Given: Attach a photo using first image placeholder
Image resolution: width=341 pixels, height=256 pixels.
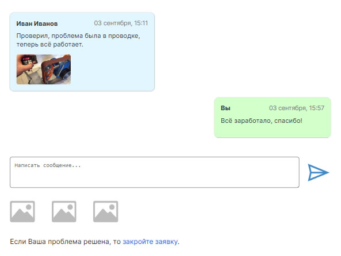Looking at the screenshot, I should coord(22,211).
